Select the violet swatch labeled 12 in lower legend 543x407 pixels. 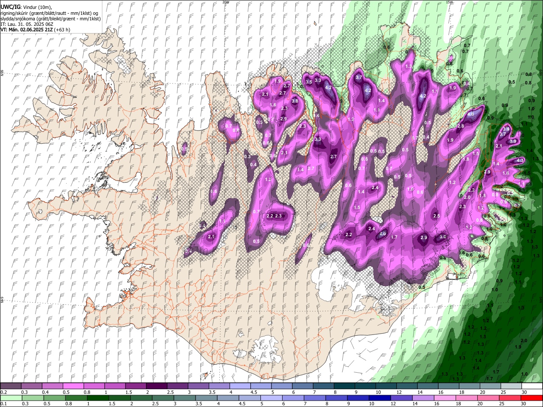point(401,398)
